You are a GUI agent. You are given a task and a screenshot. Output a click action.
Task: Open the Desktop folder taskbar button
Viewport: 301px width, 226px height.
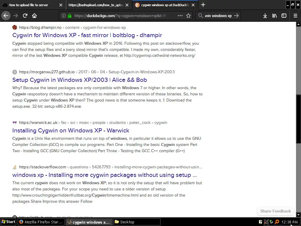pyautogui.click(x=137, y=222)
